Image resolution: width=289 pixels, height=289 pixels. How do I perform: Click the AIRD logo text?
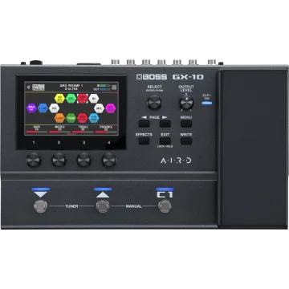[x=176, y=161]
